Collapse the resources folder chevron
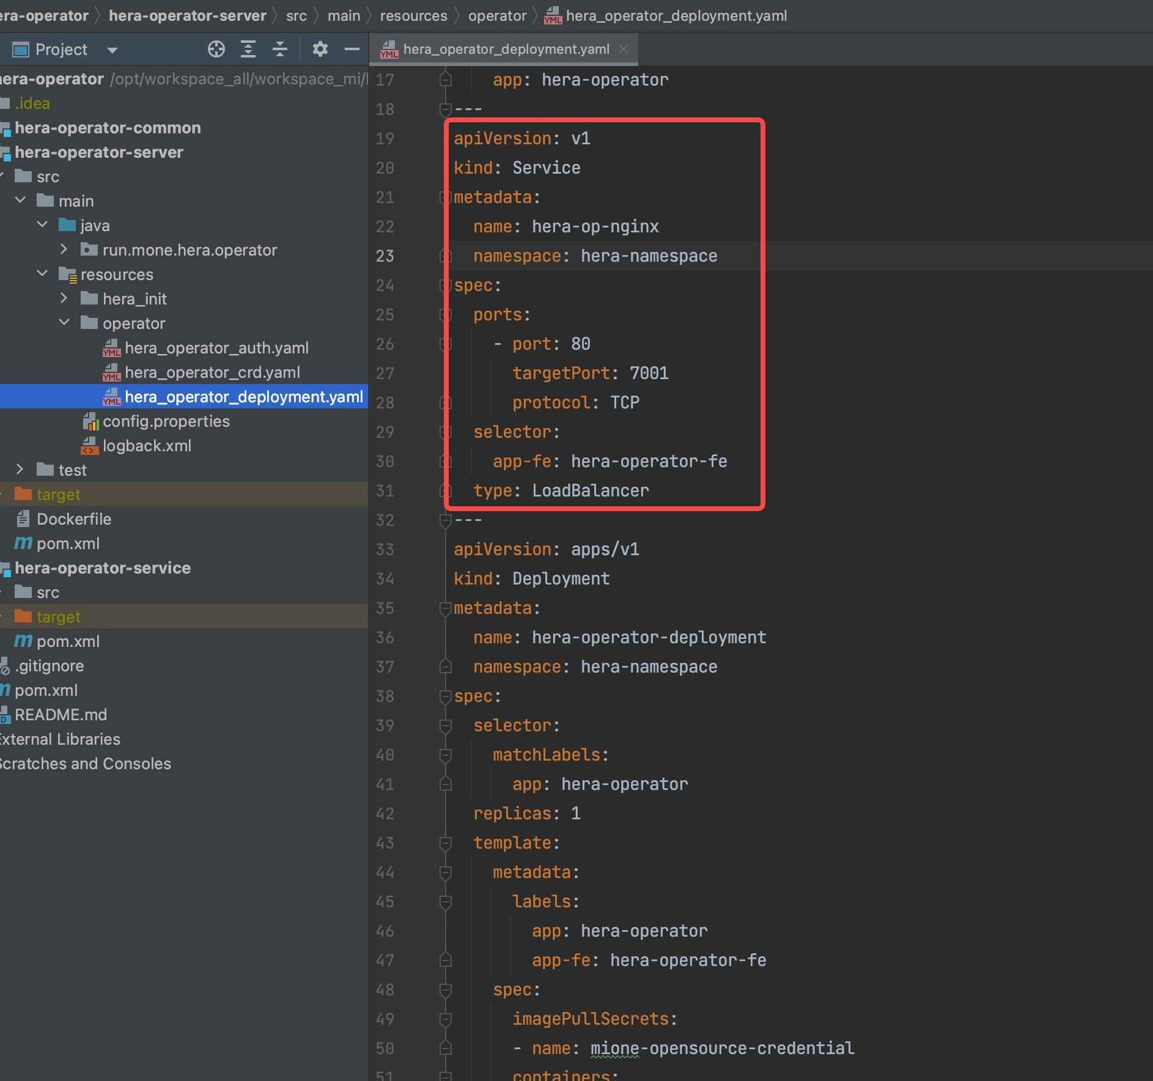The image size is (1153, 1081). click(42, 273)
